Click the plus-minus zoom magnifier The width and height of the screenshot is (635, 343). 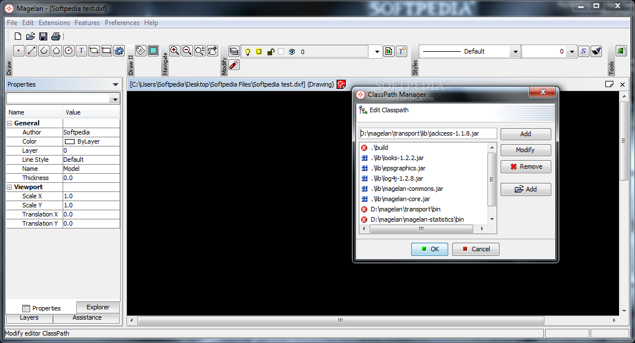click(x=200, y=51)
